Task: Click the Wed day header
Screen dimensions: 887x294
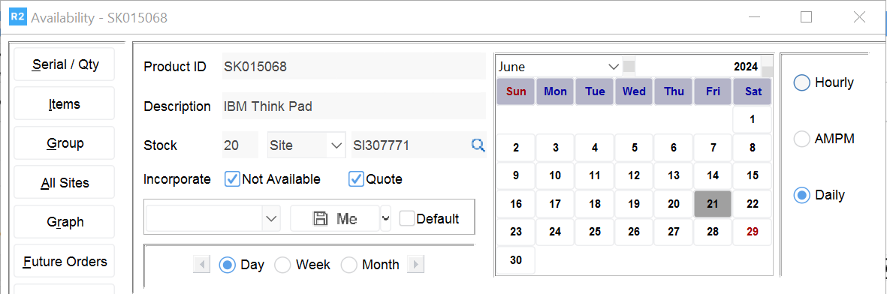Action: 634,91
